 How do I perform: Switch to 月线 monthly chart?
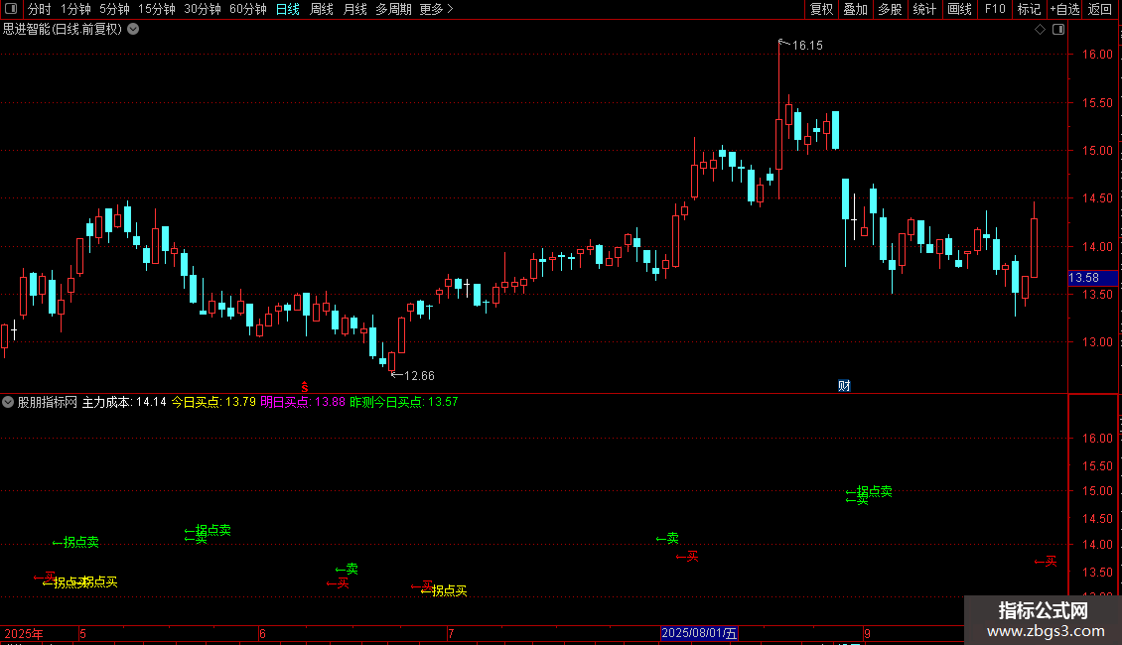coord(354,9)
